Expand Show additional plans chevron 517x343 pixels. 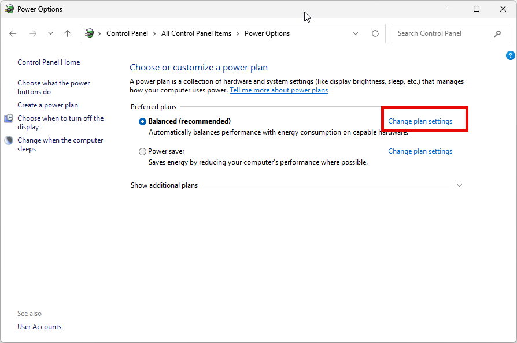460,185
